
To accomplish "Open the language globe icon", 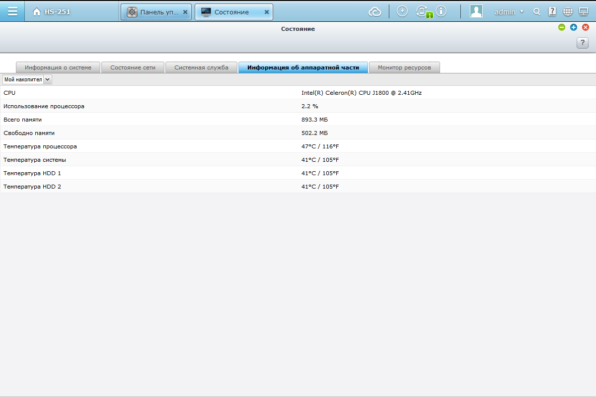I will tap(568, 12).
